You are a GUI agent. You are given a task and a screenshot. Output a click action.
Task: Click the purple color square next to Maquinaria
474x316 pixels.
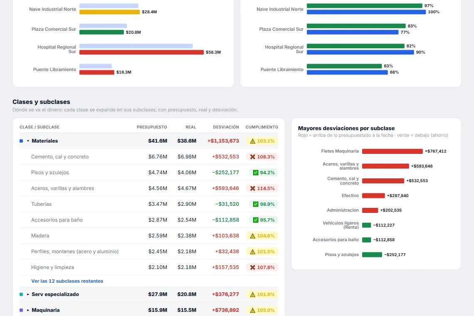(x=21, y=310)
